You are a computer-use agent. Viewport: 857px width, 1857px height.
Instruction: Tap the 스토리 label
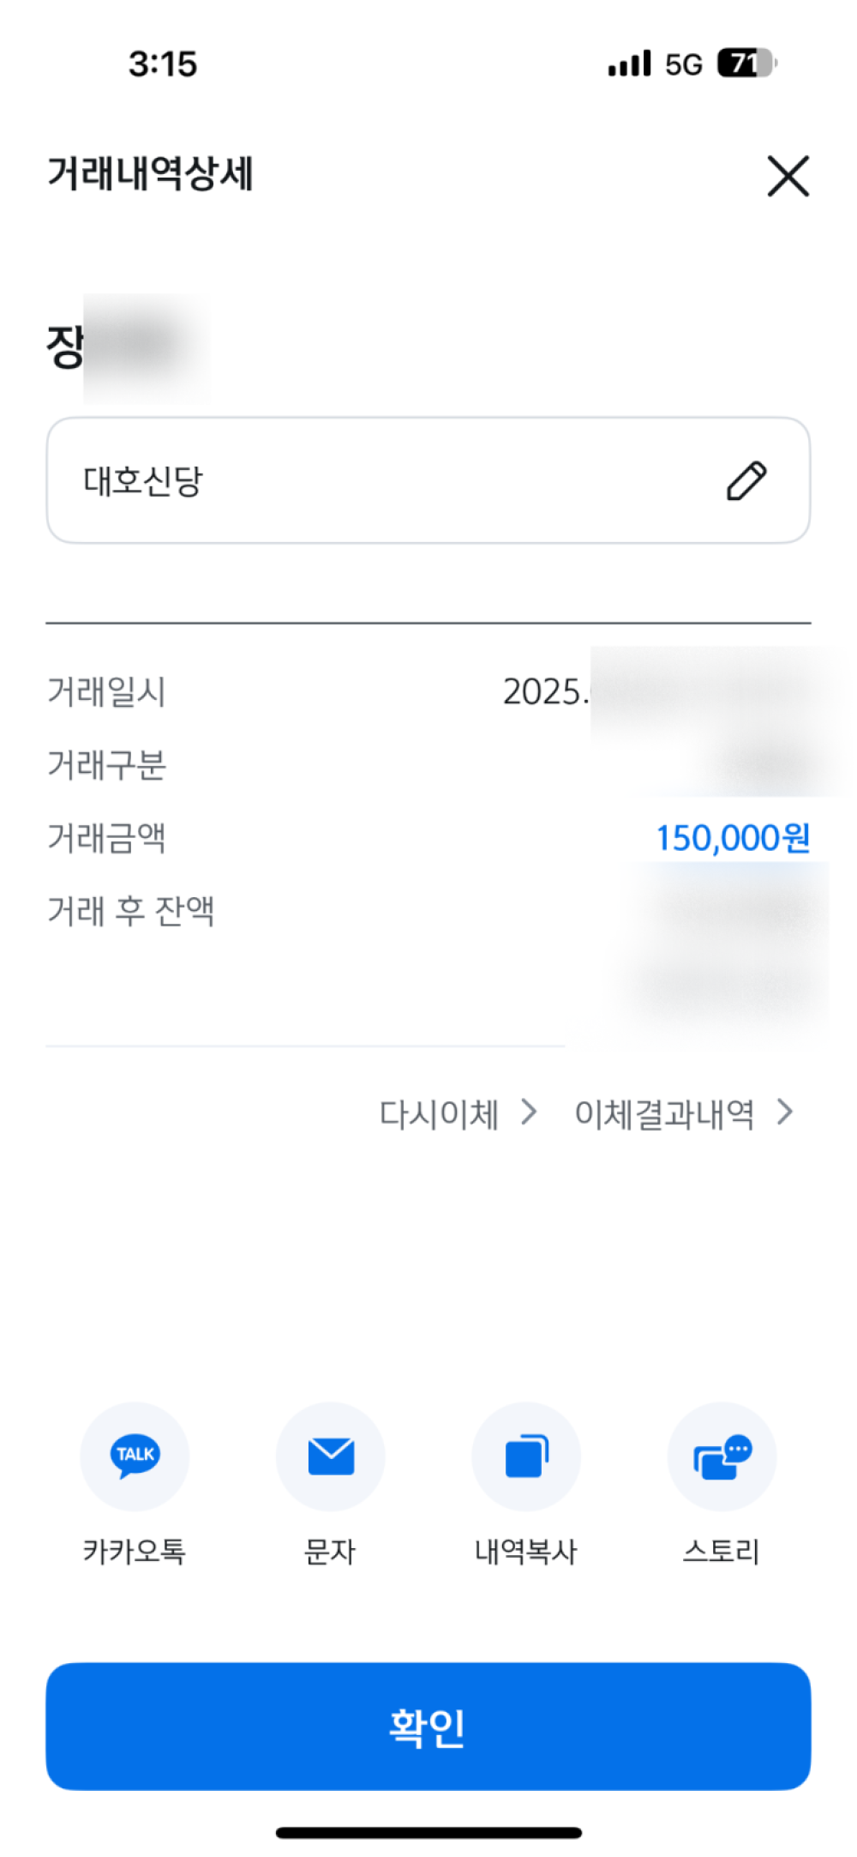click(x=722, y=1551)
